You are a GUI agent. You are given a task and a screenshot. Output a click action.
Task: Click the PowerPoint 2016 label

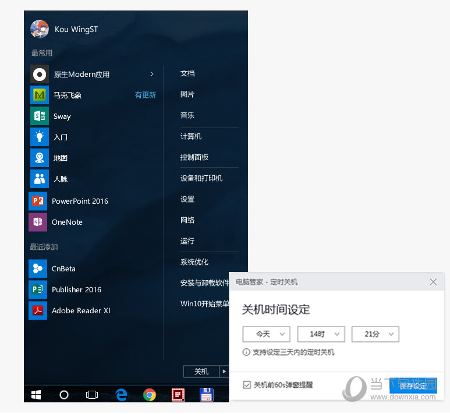coord(80,201)
